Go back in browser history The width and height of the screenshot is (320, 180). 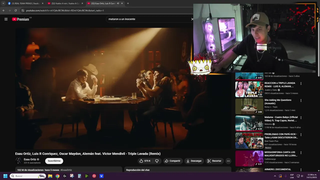pyautogui.click(x=3, y=10)
